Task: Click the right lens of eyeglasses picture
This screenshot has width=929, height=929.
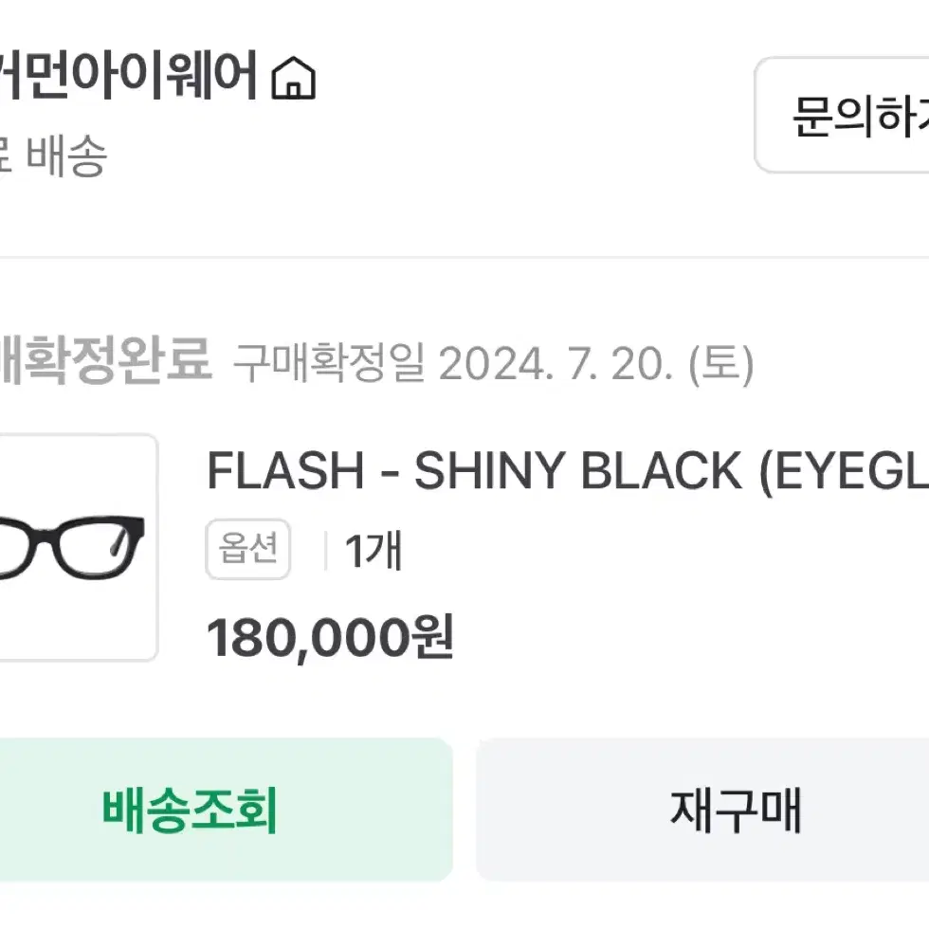Action: click(x=89, y=548)
